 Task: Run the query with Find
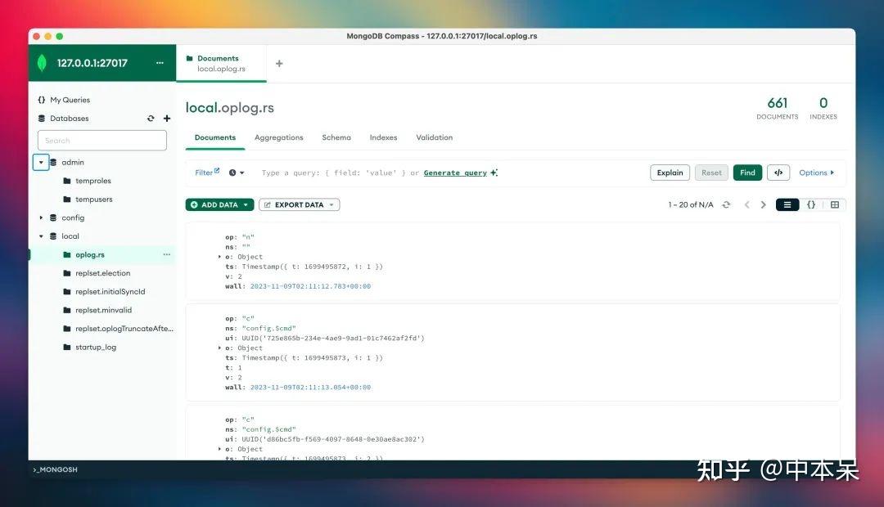pos(747,173)
